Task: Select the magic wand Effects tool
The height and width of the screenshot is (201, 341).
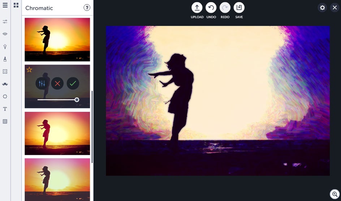Action: (5, 46)
